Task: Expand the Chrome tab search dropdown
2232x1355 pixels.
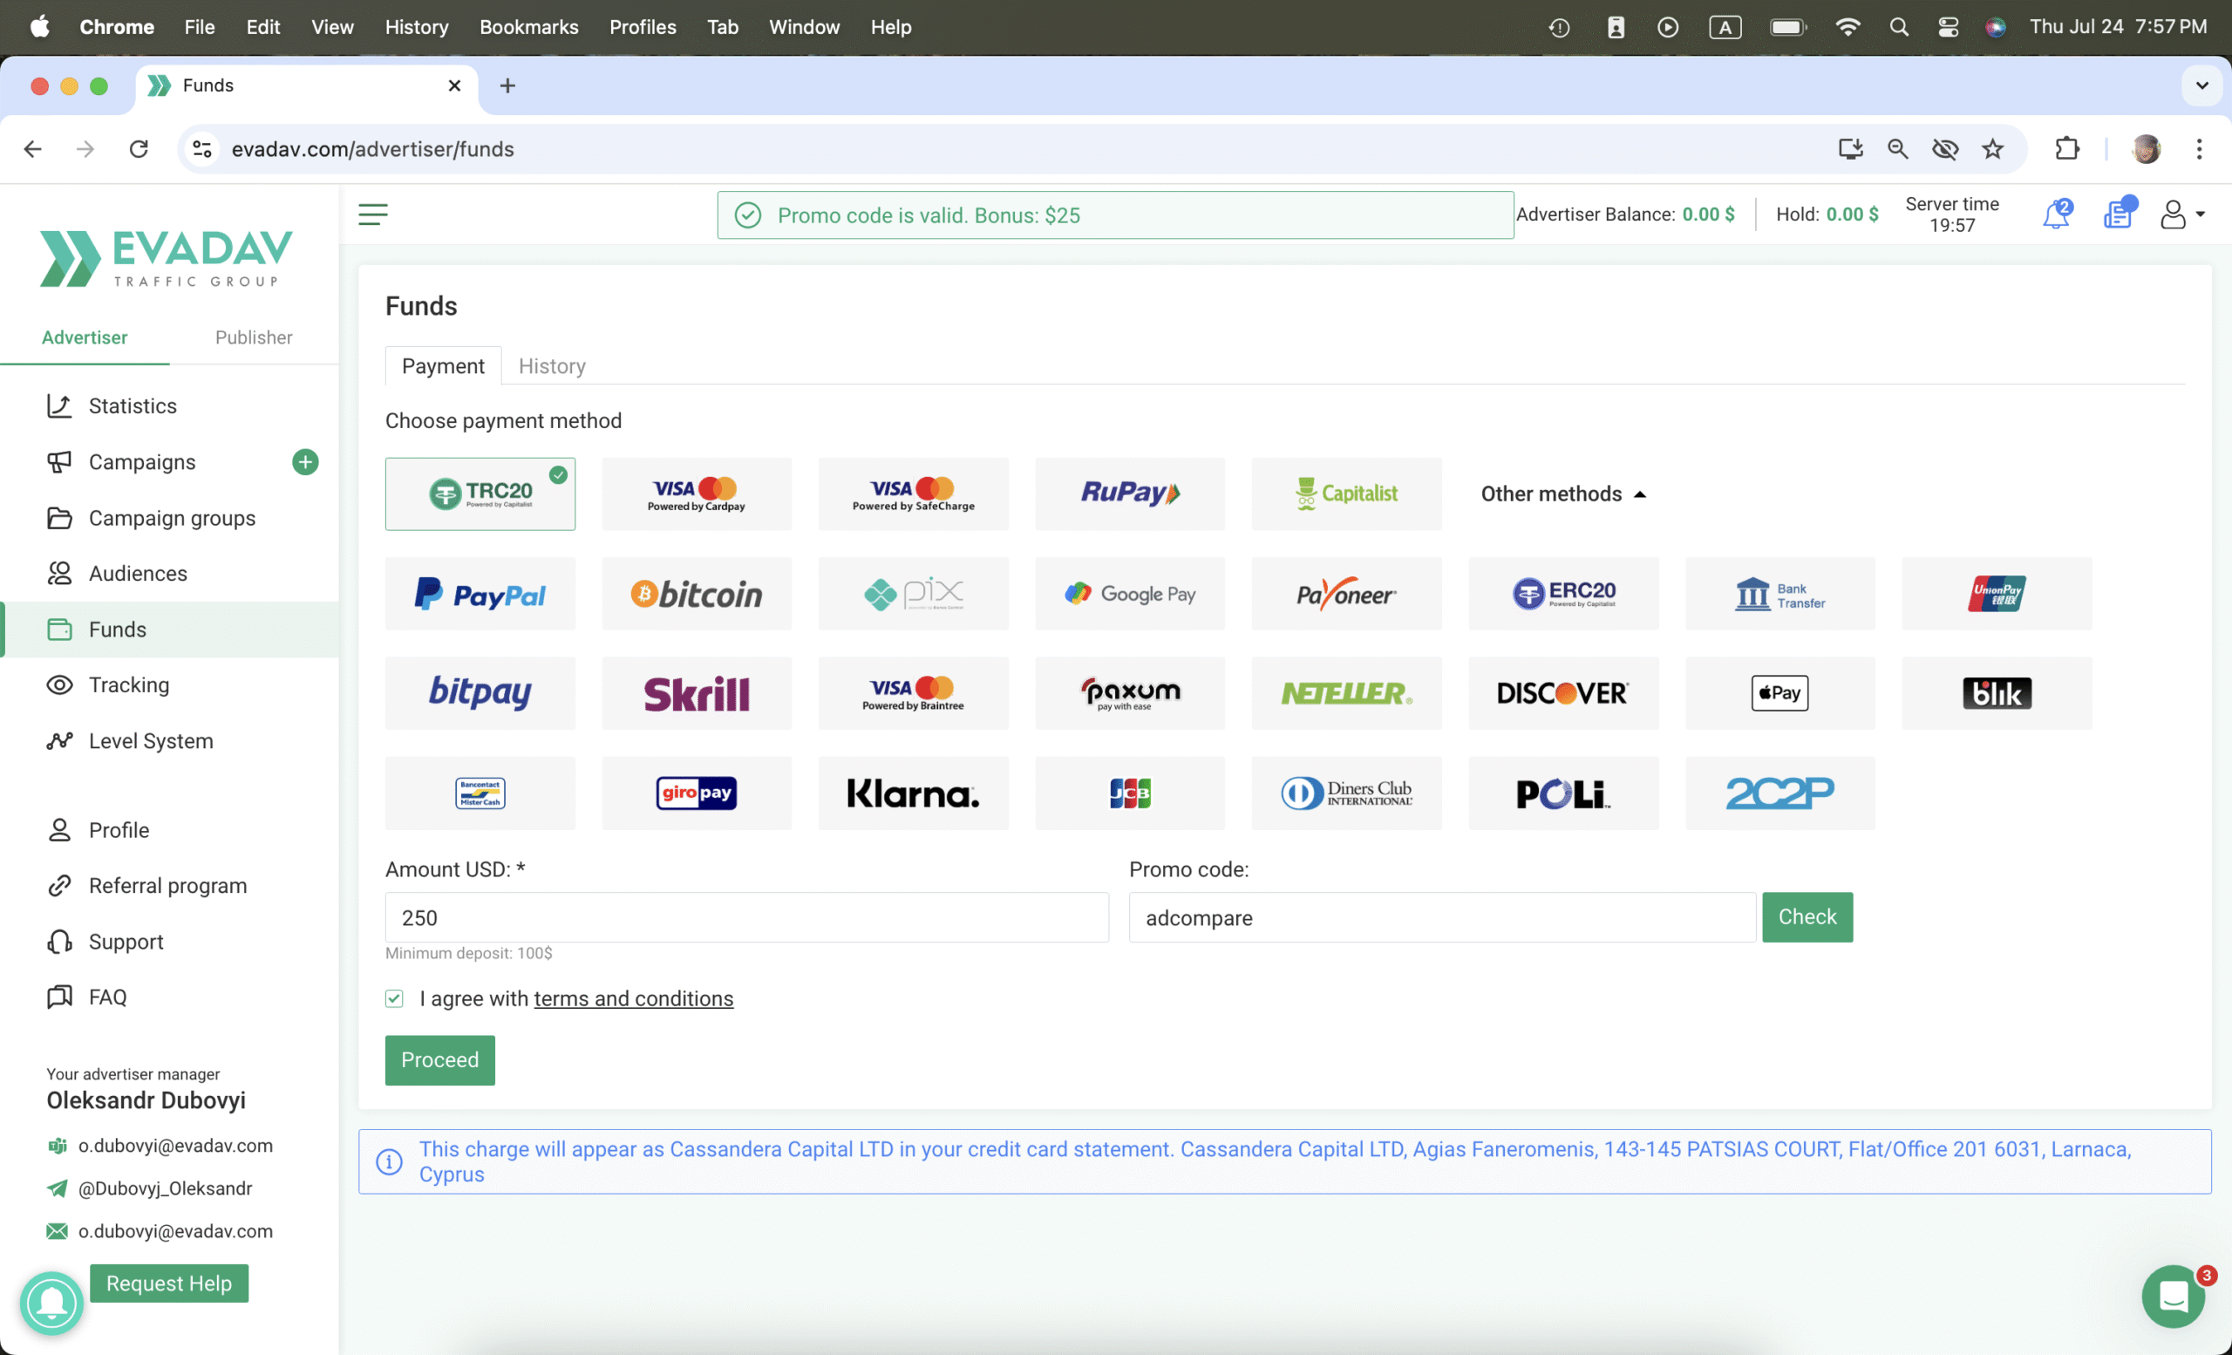Action: pos(2201,85)
